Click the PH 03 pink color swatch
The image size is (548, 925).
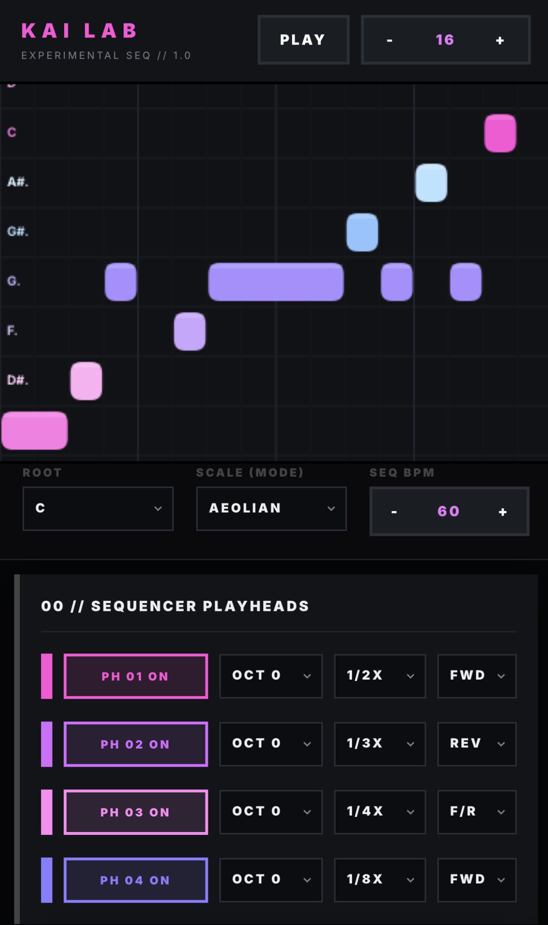click(x=47, y=812)
